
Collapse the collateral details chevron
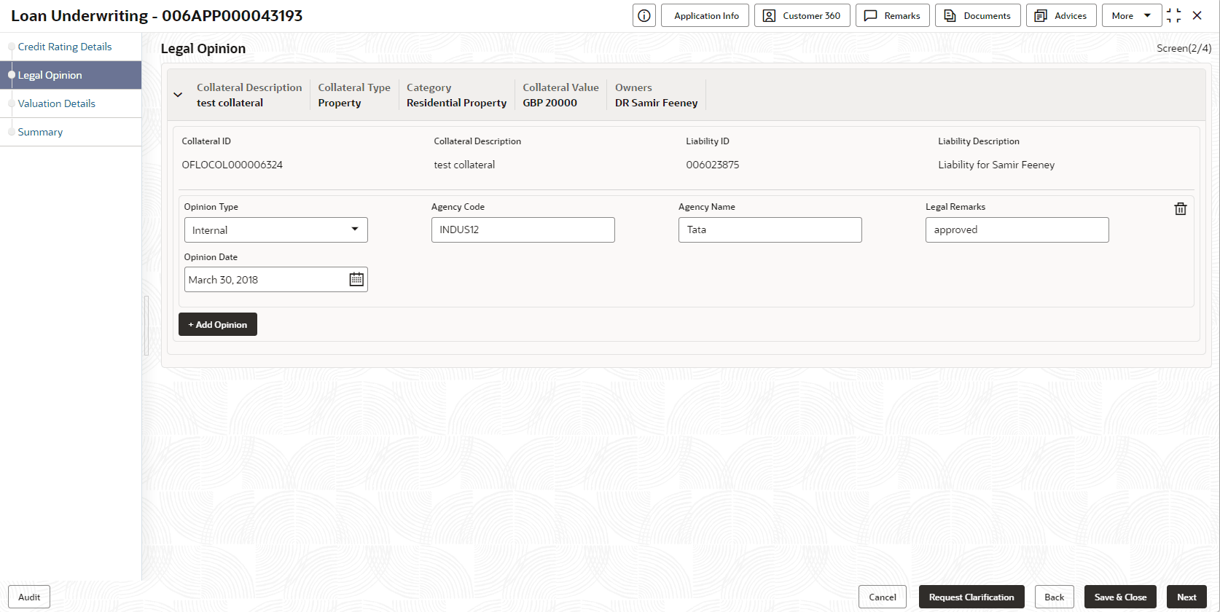click(178, 95)
